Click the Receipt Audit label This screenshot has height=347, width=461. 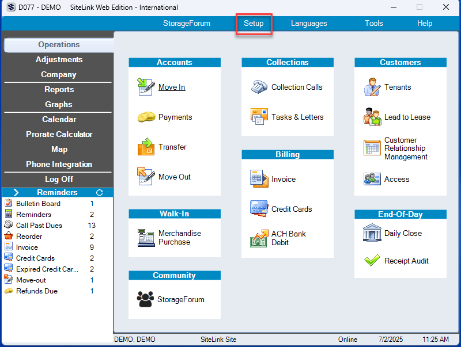(406, 261)
